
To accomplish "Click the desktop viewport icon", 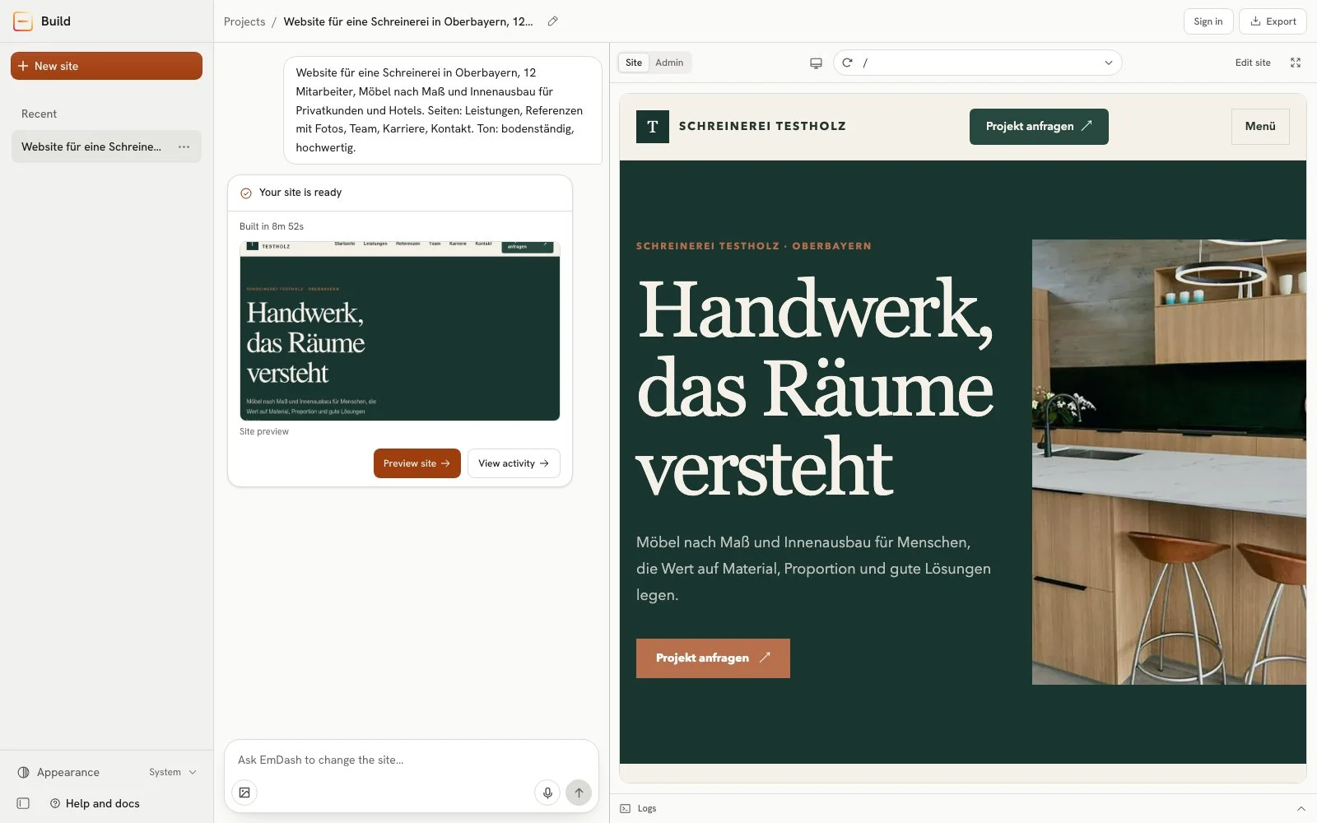I will coord(816,63).
